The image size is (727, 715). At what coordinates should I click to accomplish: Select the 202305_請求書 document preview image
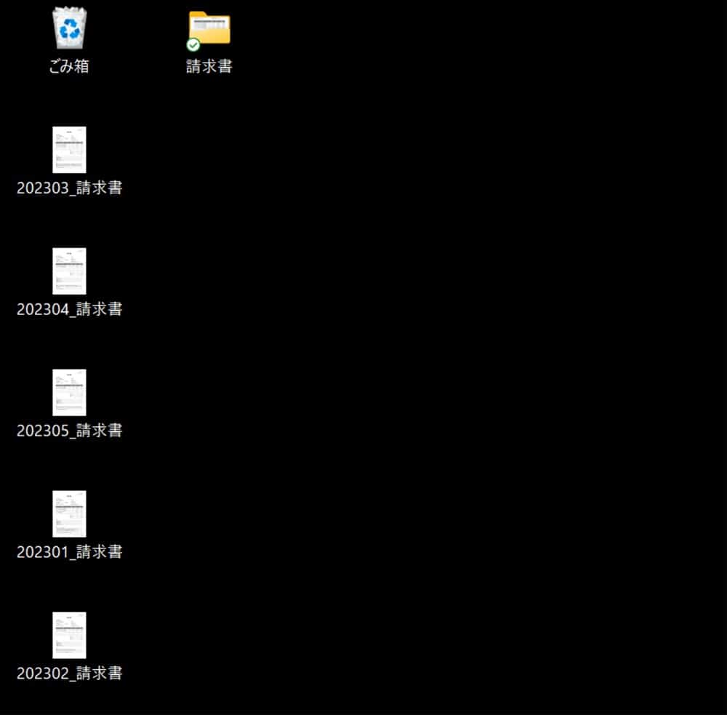point(69,392)
